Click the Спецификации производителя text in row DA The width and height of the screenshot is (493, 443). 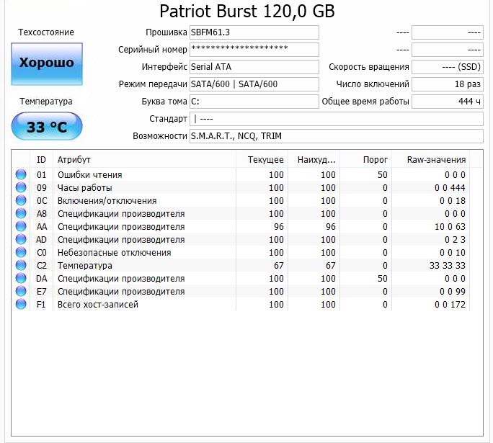pyautogui.click(x=121, y=279)
